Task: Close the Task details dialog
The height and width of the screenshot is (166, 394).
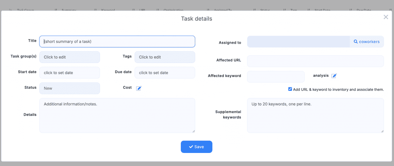Action: tap(386, 17)
